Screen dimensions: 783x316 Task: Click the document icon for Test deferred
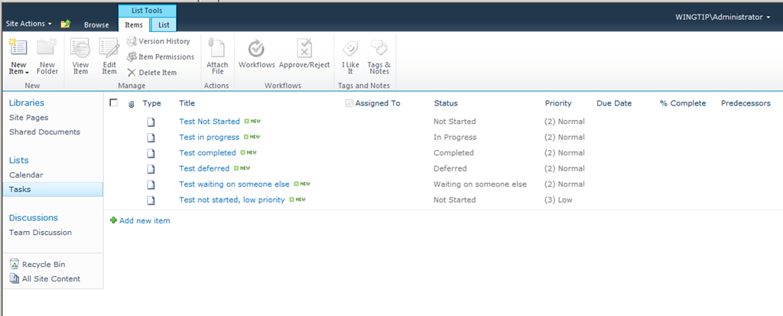point(151,169)
